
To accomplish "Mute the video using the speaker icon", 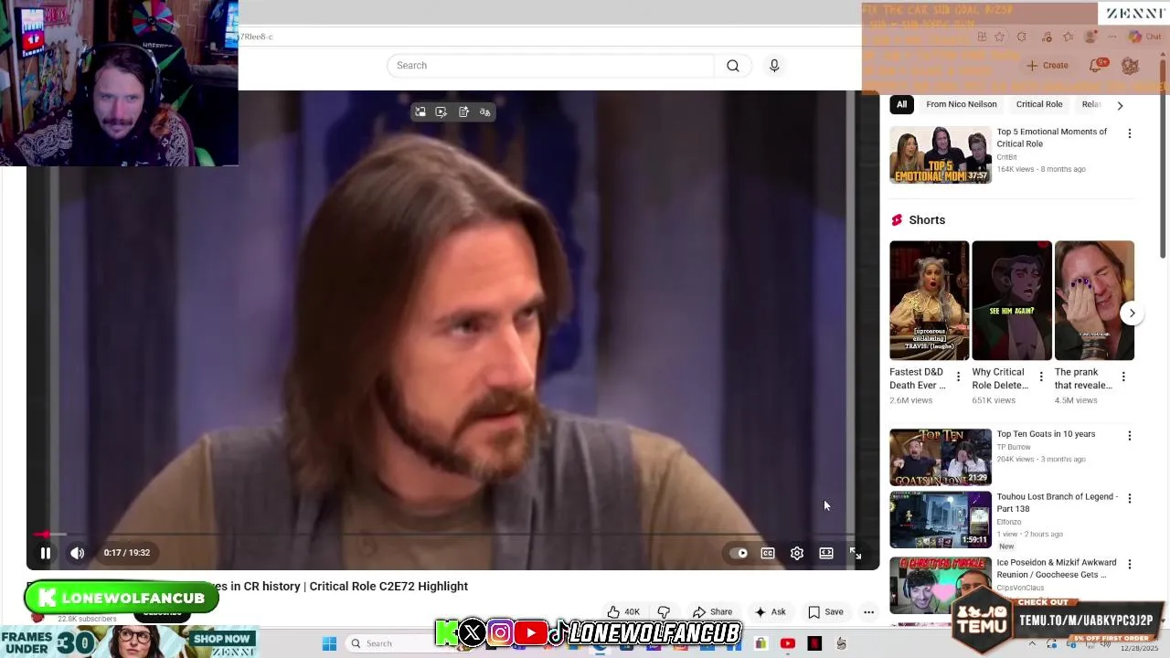I will tap(78, 553).
